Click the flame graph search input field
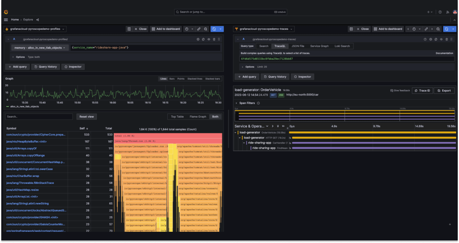 tap(38, 116)
